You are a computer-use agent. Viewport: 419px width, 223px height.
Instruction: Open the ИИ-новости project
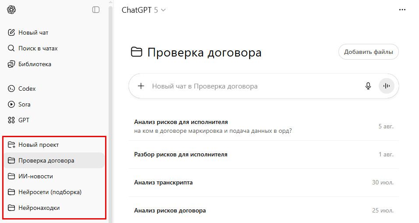click(53, 176)
